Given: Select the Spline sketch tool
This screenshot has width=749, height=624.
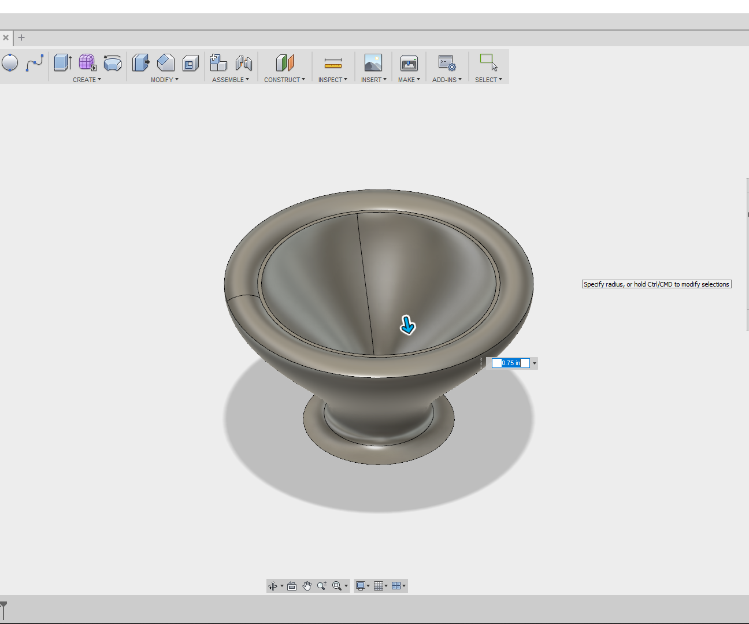Looking at the screenshot, I should [35, 62].
